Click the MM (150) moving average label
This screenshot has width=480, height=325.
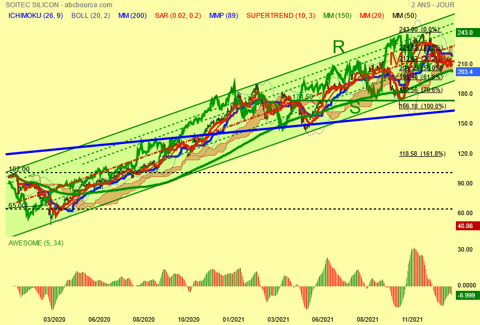[x=337, y=16]
